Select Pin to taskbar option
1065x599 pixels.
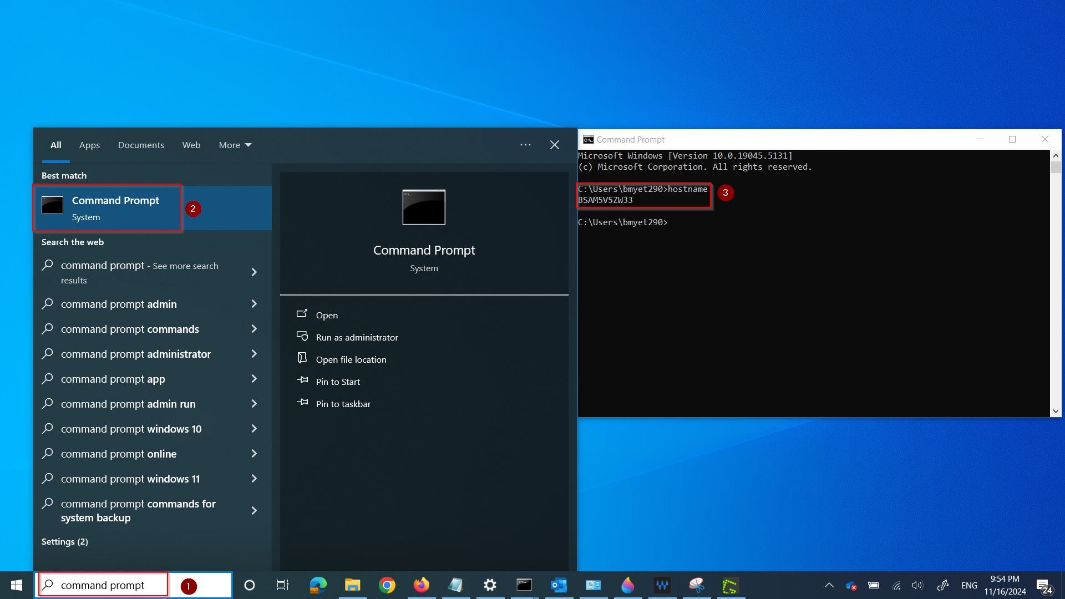click(x=343, y=404)
